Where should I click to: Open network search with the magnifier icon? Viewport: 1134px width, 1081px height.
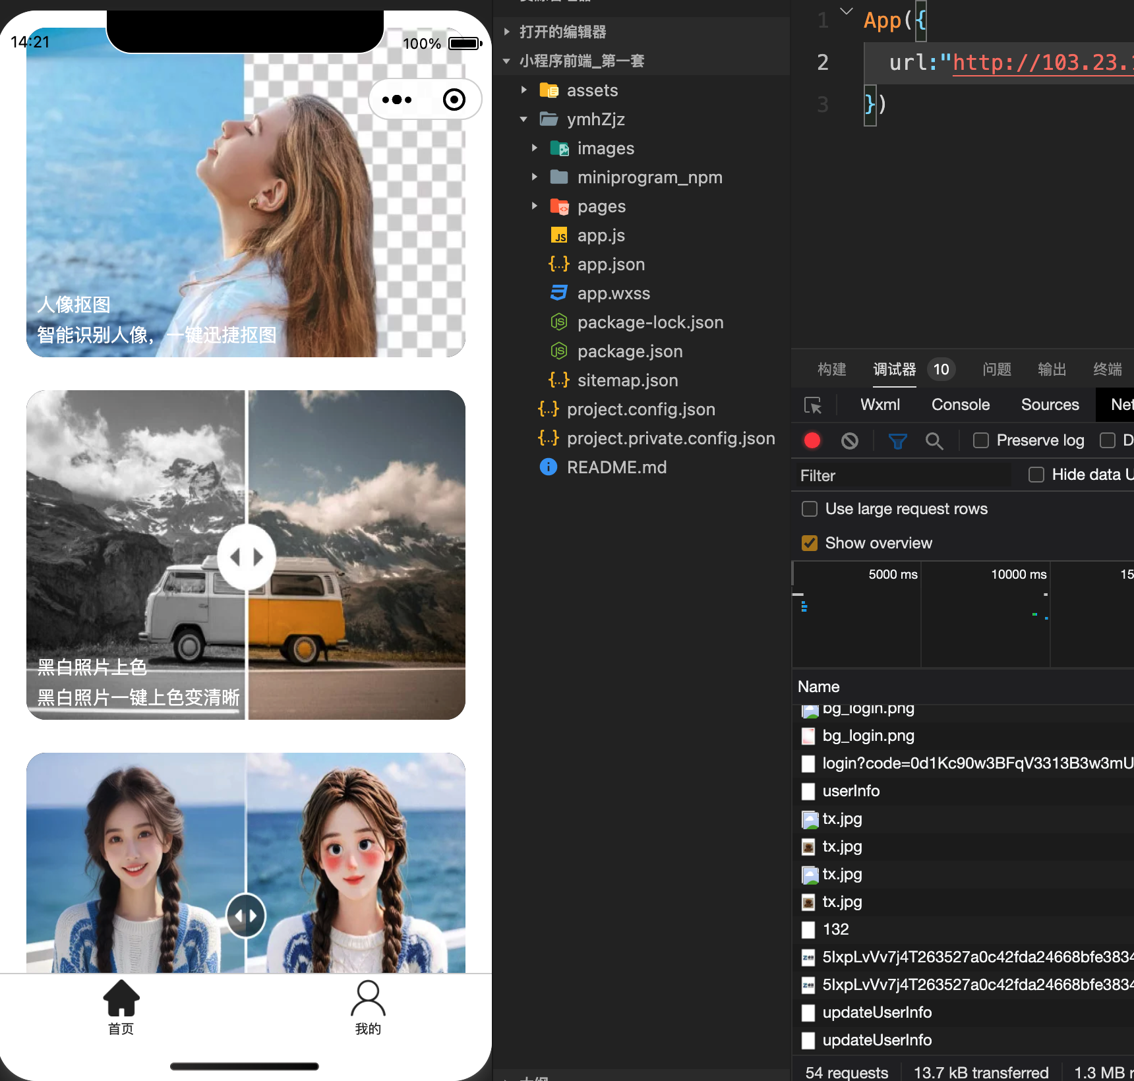(934, 440)
